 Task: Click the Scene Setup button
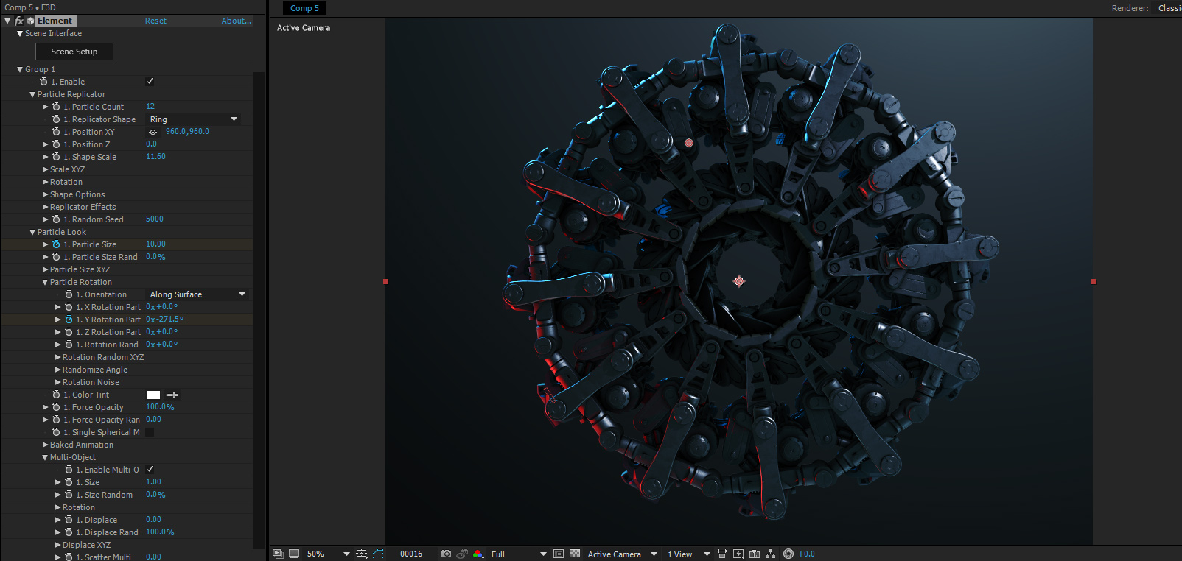coord(74,52)
